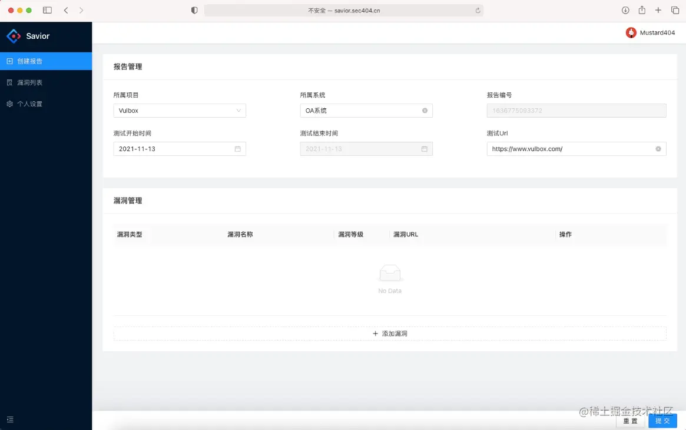Viewport: 686px width, 430px height.
Task: Click the 所属系统 OA系统 input field
Action: tap(366, 111)
